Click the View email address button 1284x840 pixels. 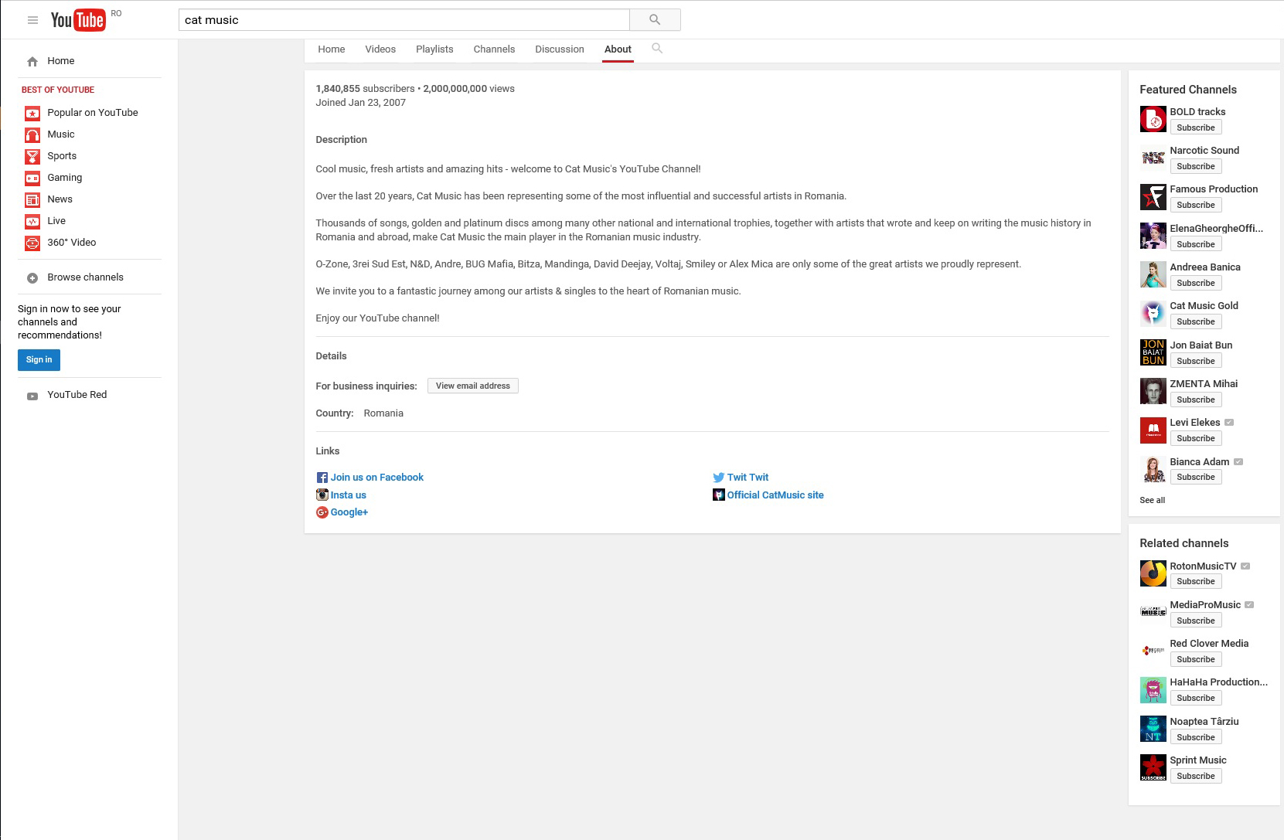click(473, 386)
